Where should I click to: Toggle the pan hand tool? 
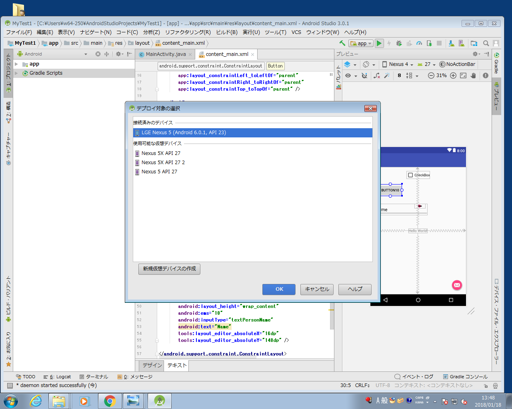click(473, 75)
